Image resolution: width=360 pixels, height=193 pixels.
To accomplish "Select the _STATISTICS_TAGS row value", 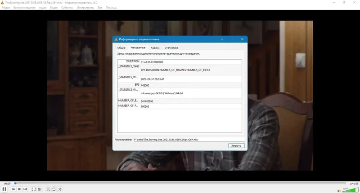I will pos(175,70).
